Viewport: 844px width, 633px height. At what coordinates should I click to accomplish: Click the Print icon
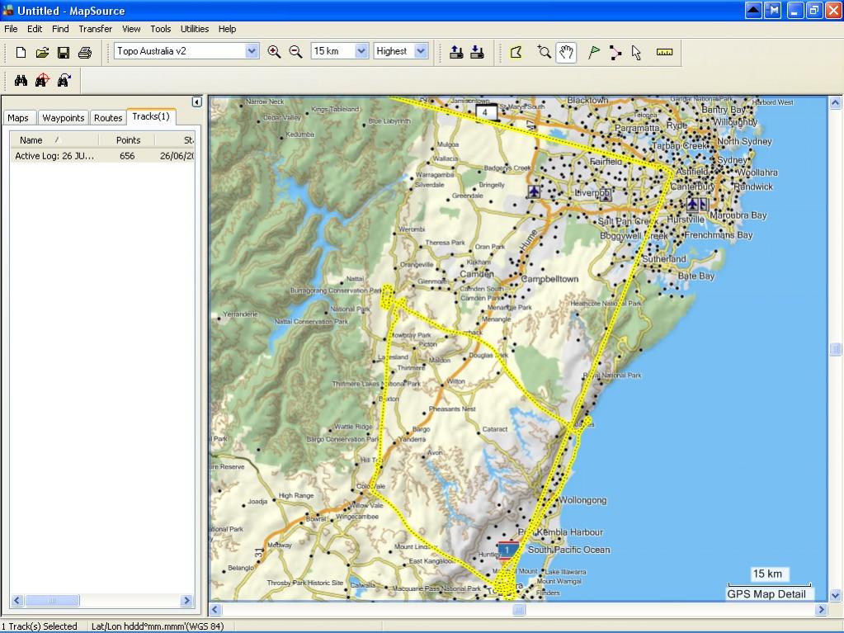click(x=84, y=52)
